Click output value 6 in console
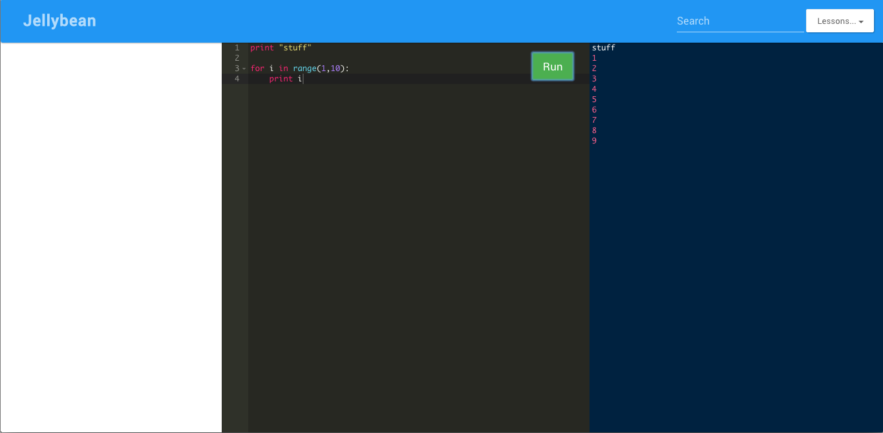The image size is (883, 433). click(594, 110)
